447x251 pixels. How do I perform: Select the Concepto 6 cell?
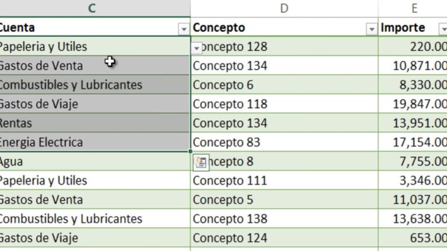(x=284, y=85)
